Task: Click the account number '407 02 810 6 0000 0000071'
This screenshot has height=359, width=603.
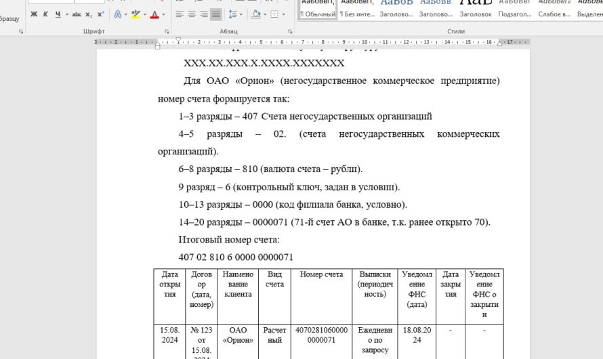Action: [236, 257]
